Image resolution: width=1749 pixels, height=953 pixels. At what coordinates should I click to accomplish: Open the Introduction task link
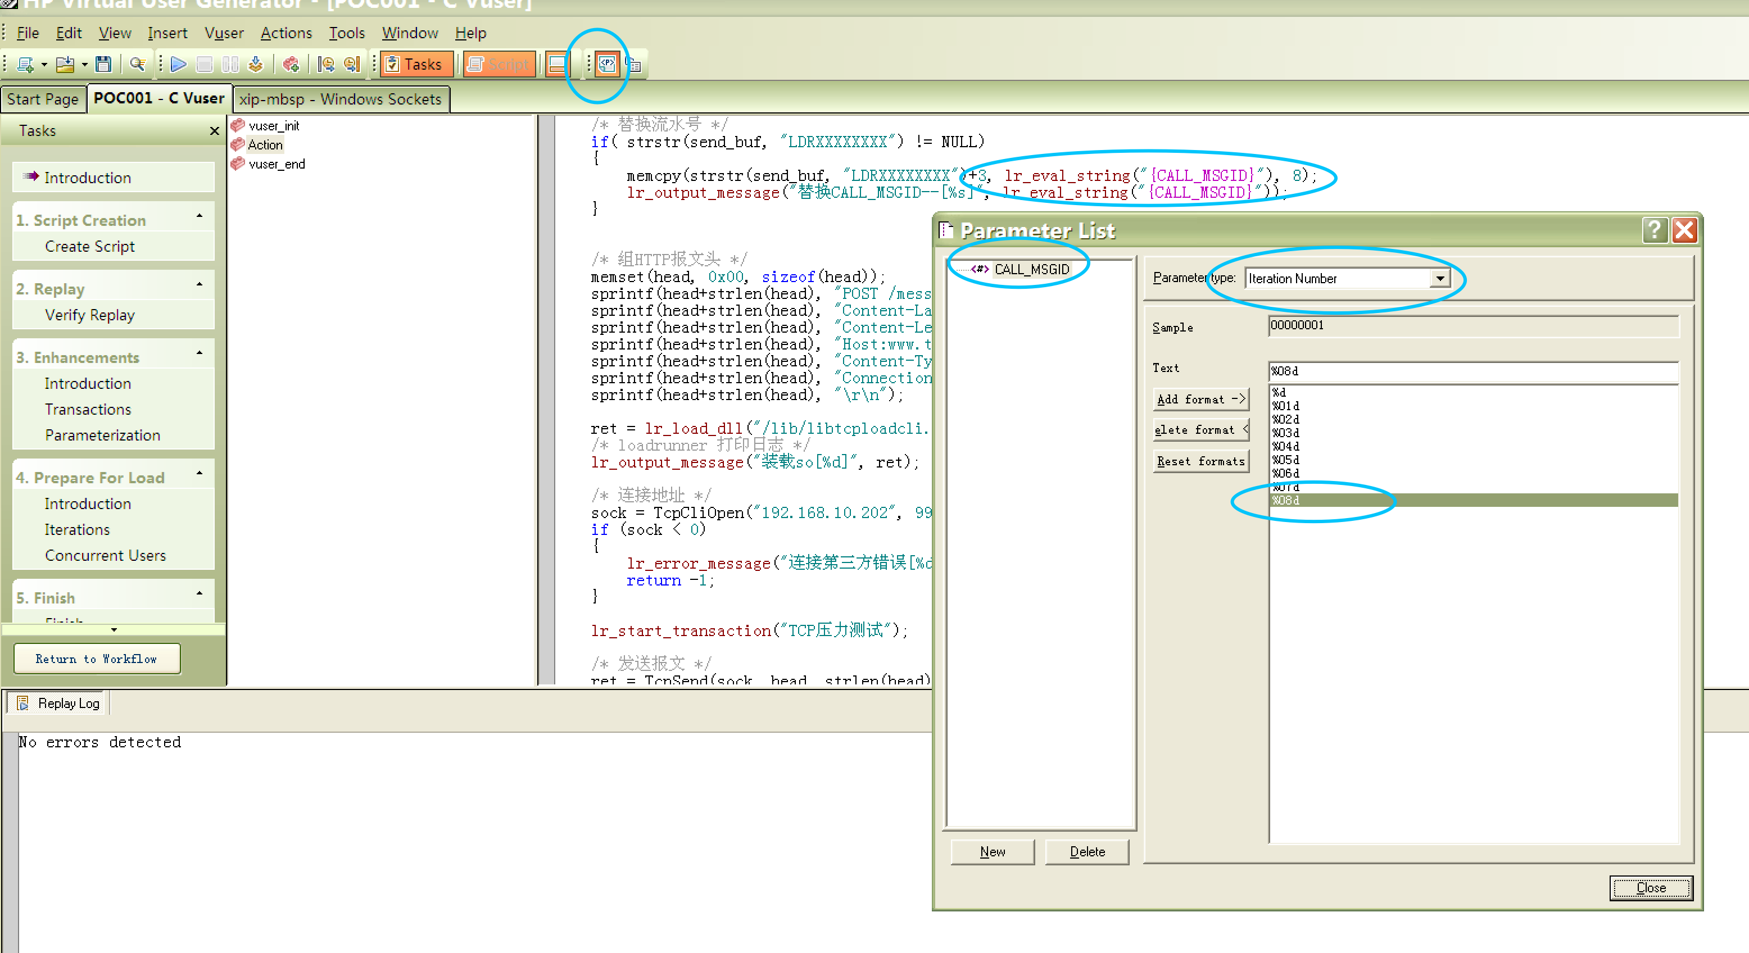pyautogui.click(x=88, y=178)
